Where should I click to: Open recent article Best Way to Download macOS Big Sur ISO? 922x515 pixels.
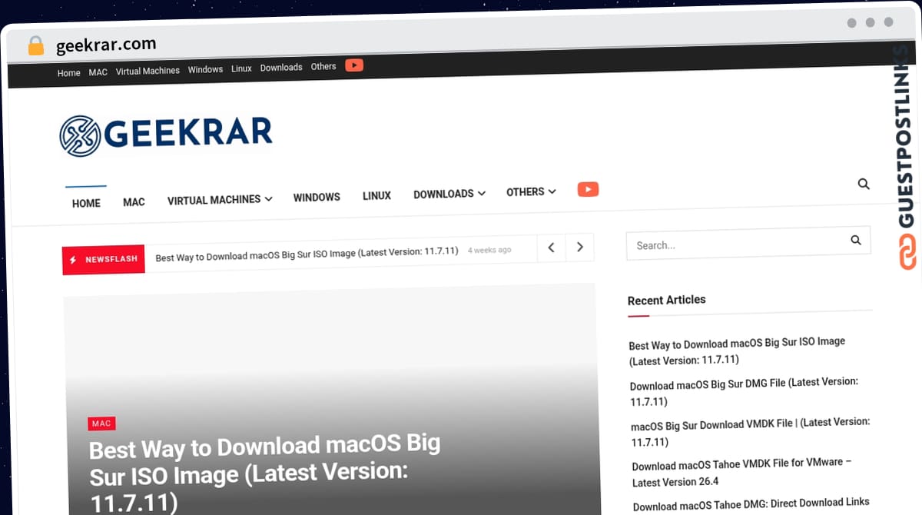coord(737,351)
